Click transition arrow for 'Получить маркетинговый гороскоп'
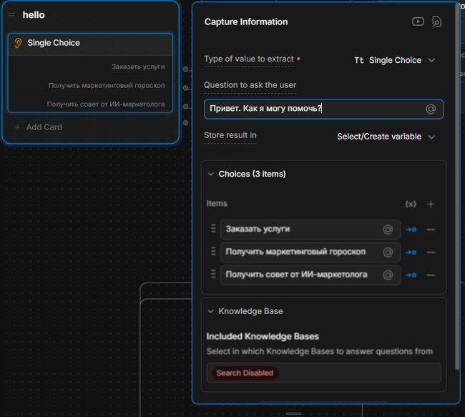Viewport: 465px width, 417px height. 411,252
